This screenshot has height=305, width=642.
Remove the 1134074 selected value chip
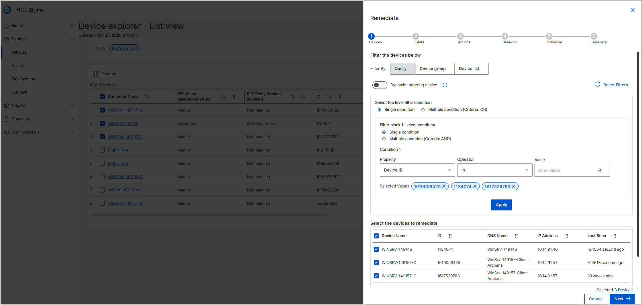(475, 186)
